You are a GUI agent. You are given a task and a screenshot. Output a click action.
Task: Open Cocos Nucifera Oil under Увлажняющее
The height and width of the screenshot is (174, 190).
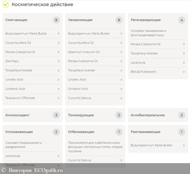(81, 43)
